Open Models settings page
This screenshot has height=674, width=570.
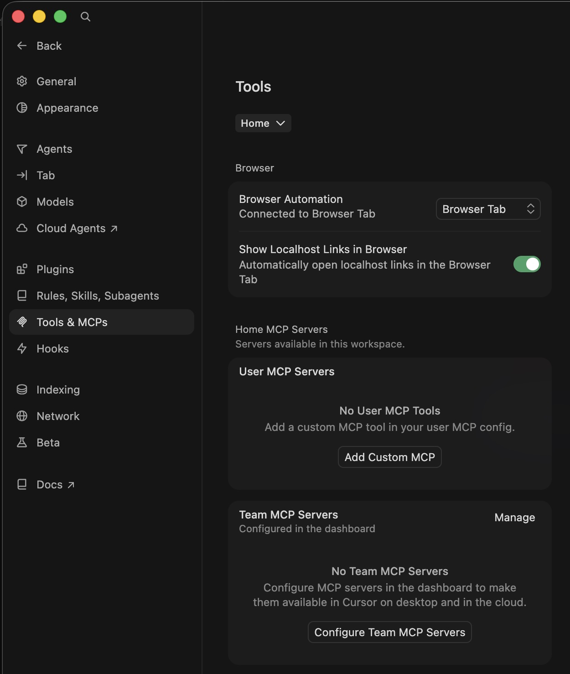pos(102,202)
